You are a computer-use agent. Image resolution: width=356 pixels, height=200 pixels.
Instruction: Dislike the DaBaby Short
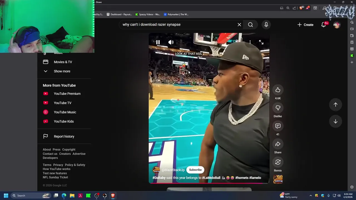pyautogui.click(x=278, y=108)
